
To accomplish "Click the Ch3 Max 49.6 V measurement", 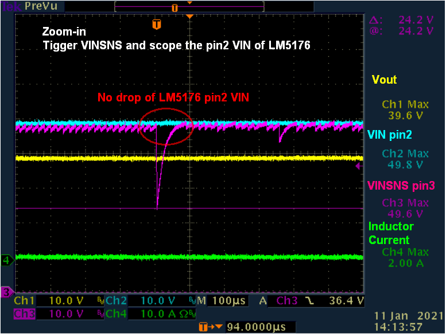I will click(x=405, y=208).
